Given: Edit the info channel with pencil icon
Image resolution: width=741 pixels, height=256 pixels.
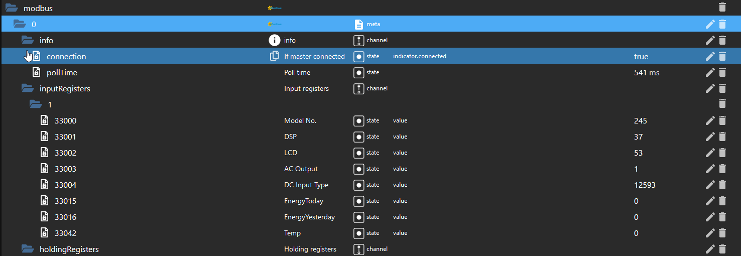Looking at the screenshot, I should tap(710, 40).
